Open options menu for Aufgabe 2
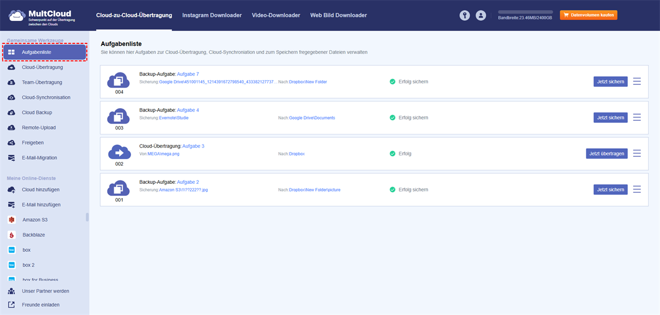The width and height of the screenshot is (660, 315). [637, 189]
